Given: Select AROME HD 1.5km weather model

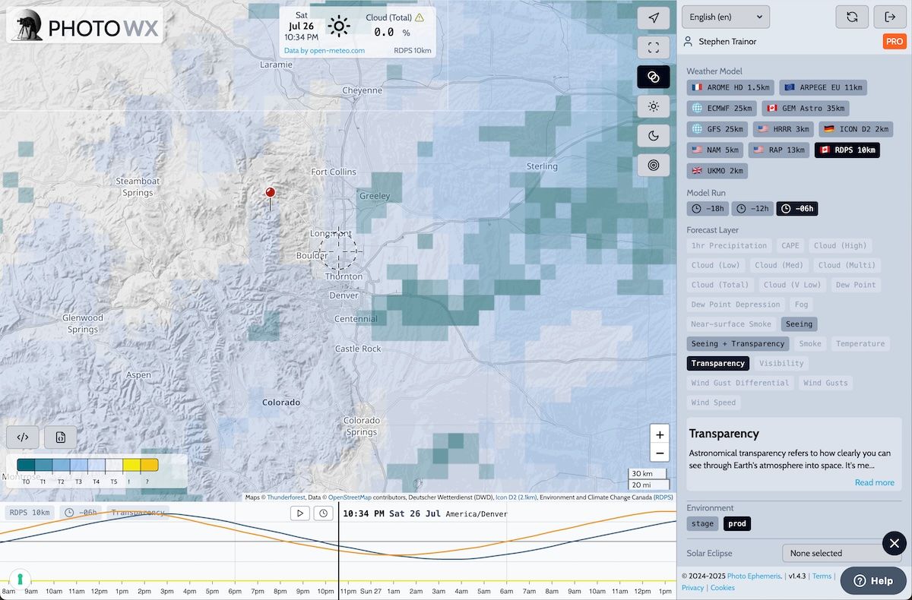Looking at the screenshot, I should point(730,87).
